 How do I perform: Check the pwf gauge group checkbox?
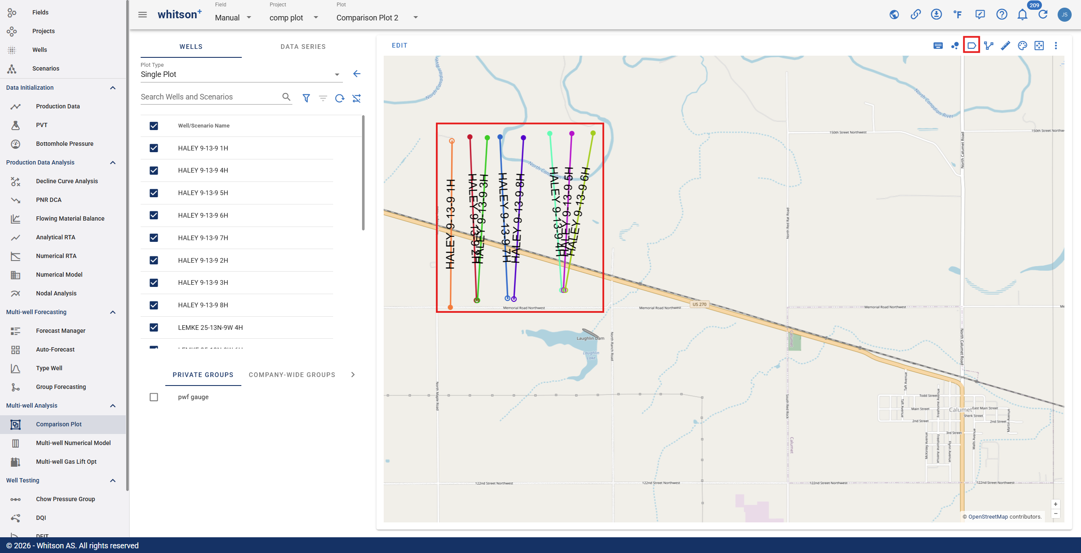[x=154, y=397]
